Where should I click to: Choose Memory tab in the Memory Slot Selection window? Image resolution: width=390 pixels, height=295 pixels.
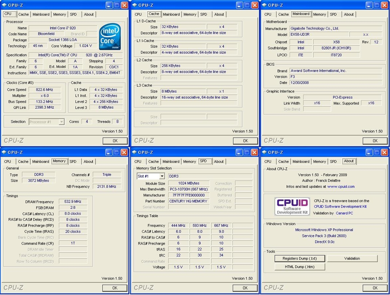(190, 162)
